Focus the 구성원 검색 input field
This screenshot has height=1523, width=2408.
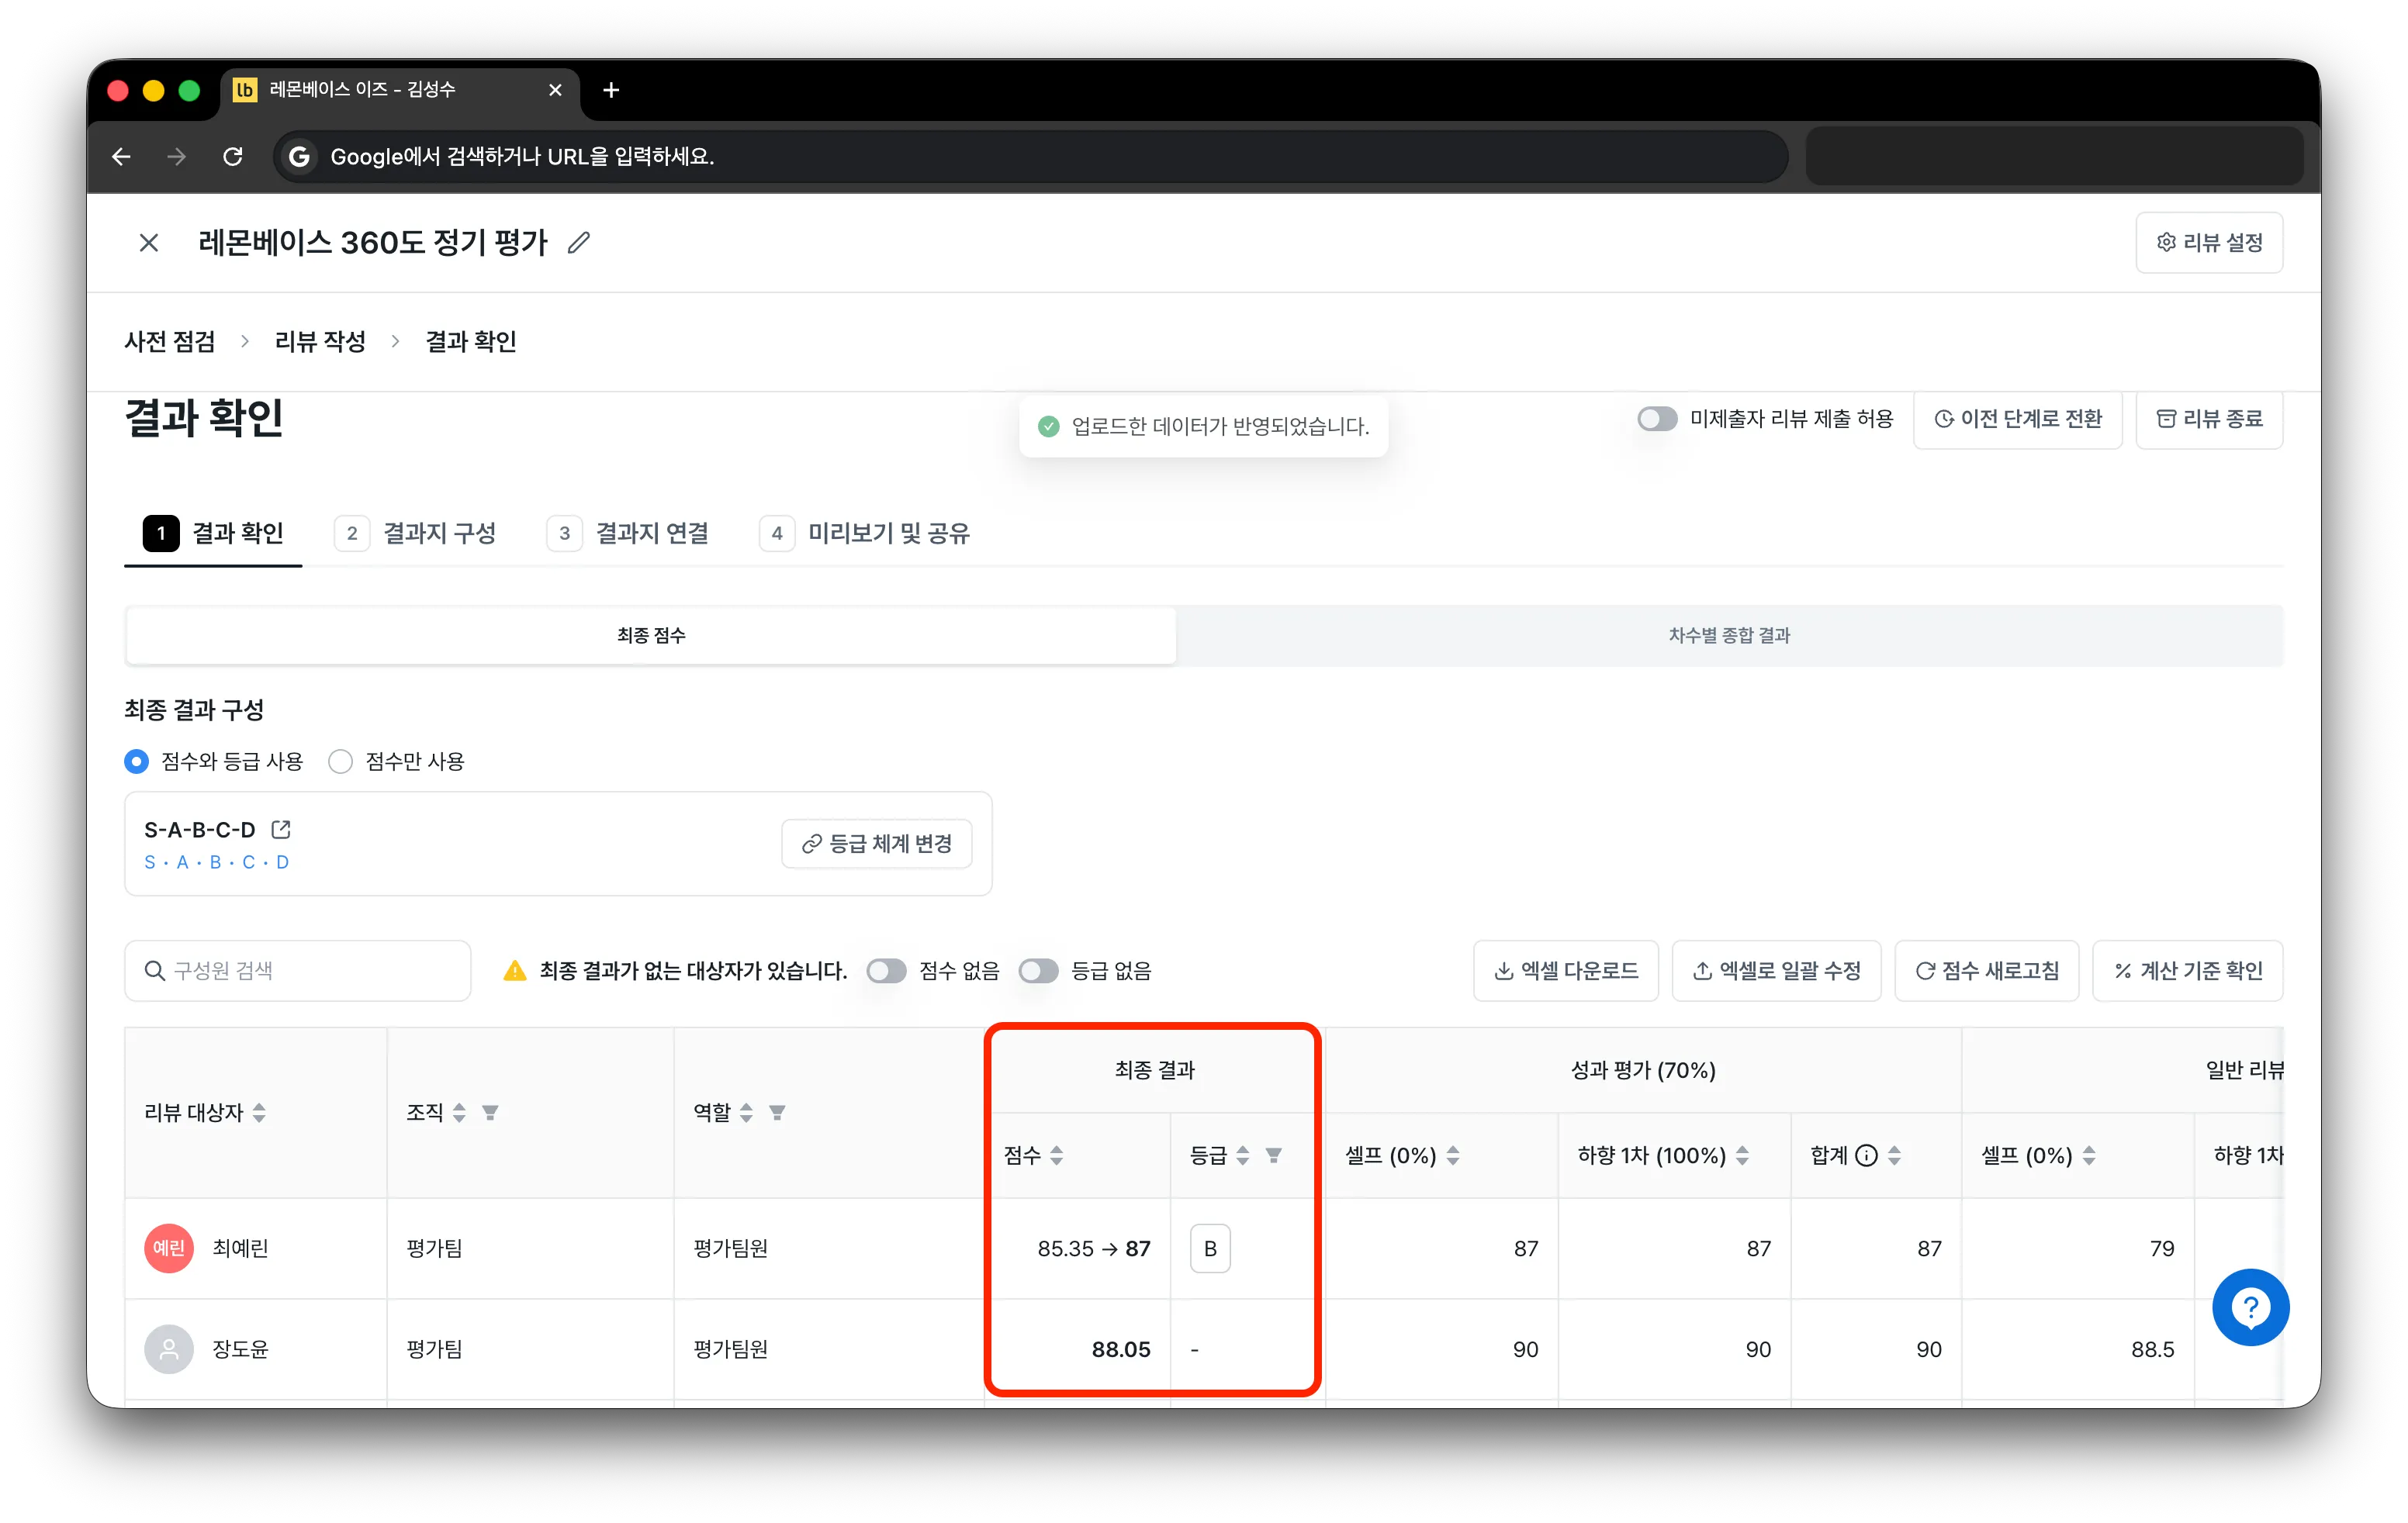pyautogui.click(x=298, y=970)
